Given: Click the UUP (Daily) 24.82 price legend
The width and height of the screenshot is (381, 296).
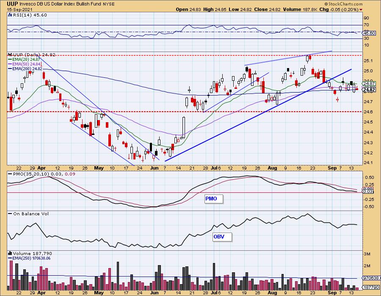Looking at the screenshot, I should pos(31,55).
